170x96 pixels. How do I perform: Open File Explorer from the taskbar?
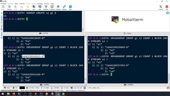[x=8, y=94]
